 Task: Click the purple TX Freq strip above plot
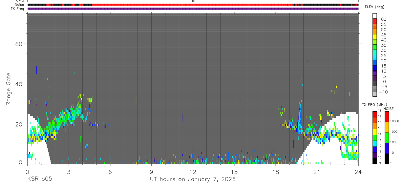pos(193,9)
